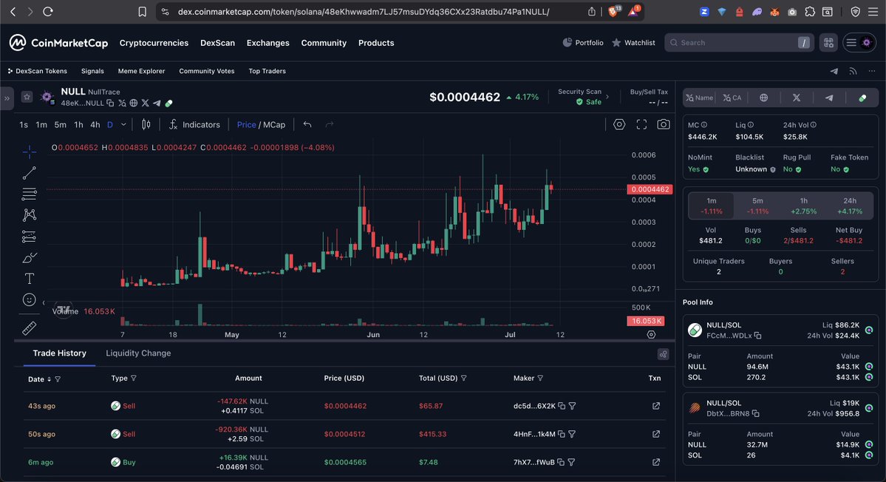The height and width of the screenshot is (482, 886).
Task: Select the 5m stats period
Action: (757, 206)
